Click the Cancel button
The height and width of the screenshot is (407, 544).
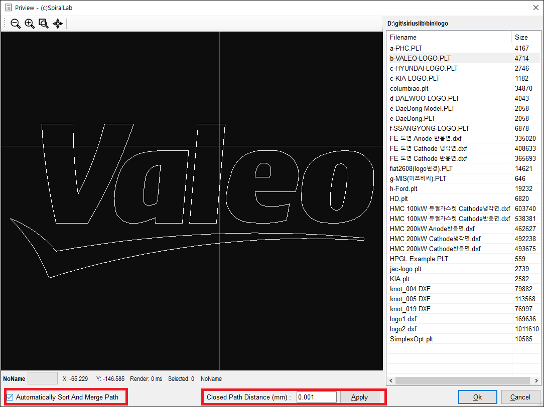click(520, 397)
